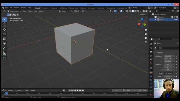Open rotation Mode XYZ Euler dropdown
This screenshot has width=180, height=101.
coord(168,73)
